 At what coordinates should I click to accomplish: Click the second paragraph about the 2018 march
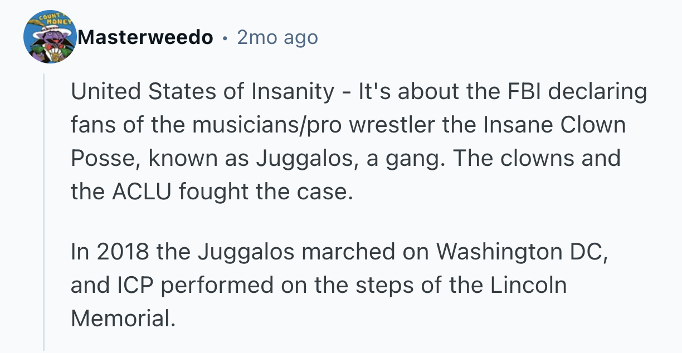[334, 285]
